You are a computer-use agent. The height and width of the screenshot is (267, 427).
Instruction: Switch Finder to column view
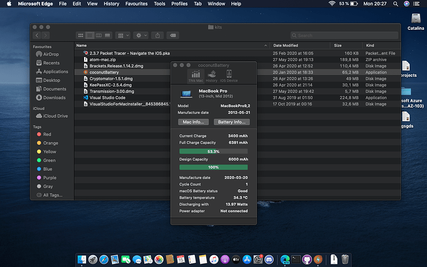pos(98,35)
